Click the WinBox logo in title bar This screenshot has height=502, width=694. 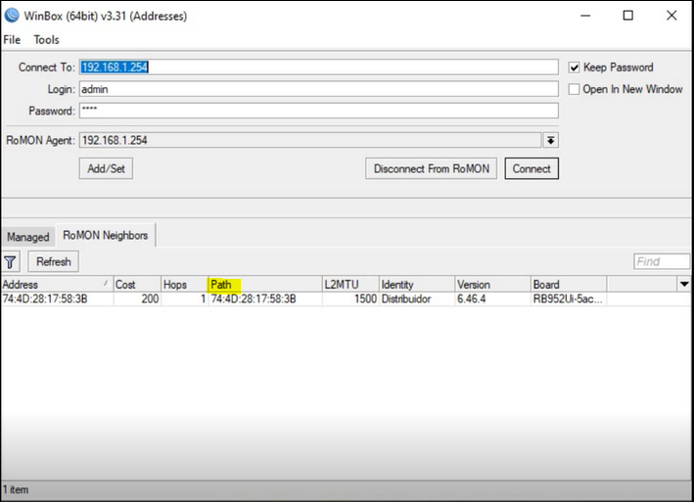12,15
